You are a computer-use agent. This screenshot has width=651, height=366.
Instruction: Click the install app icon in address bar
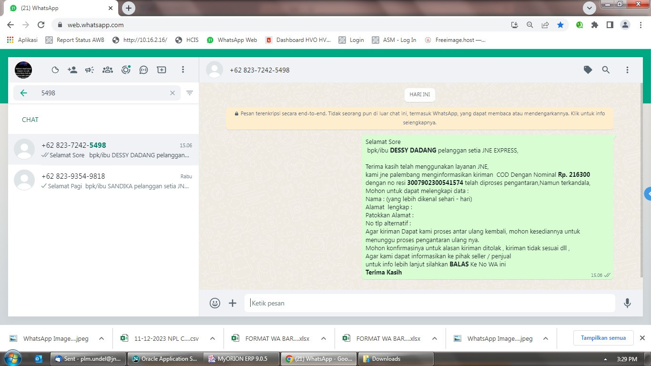click(514, 25)
